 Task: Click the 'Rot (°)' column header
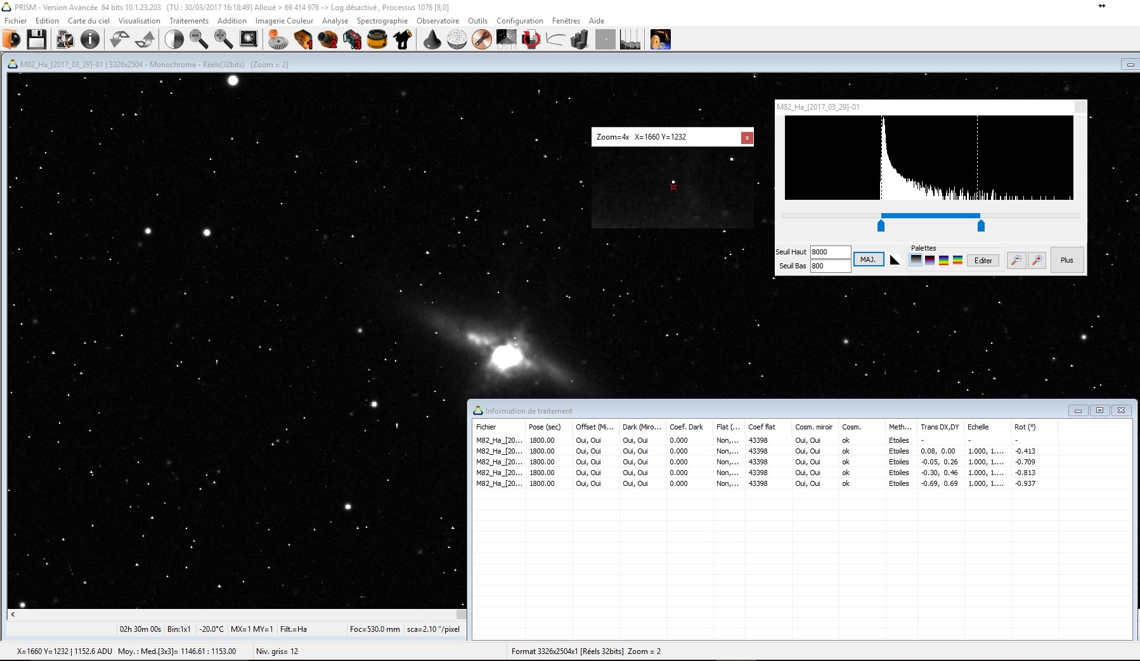(1025, 427)
